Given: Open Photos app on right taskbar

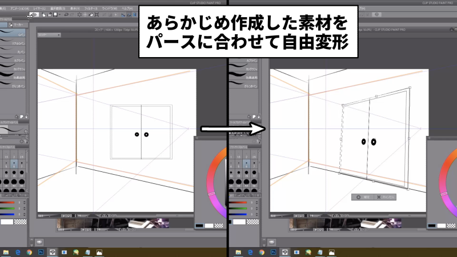Looking at the screenshot, I should tap(332, 252).
